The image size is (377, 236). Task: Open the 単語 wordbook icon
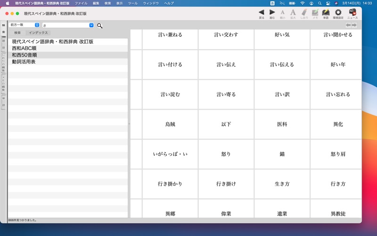tap(326, 12)
